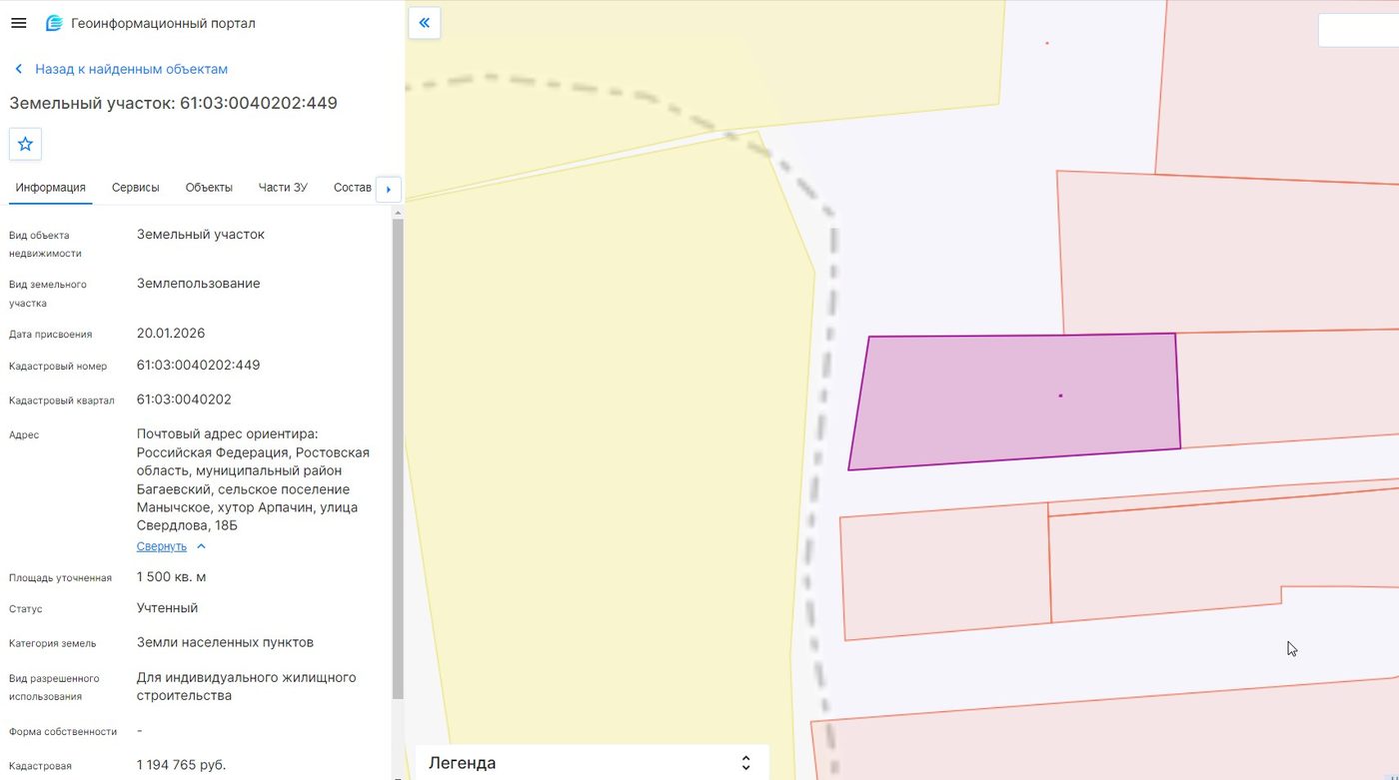Open the Объекты tab
Screen dimensions: 1399x780
coord(209,188)
